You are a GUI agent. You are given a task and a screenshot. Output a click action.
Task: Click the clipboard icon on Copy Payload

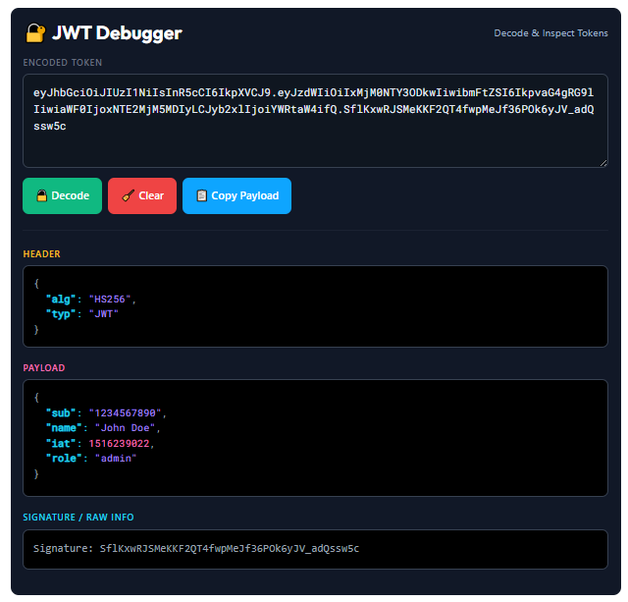(x=201, y=195)
